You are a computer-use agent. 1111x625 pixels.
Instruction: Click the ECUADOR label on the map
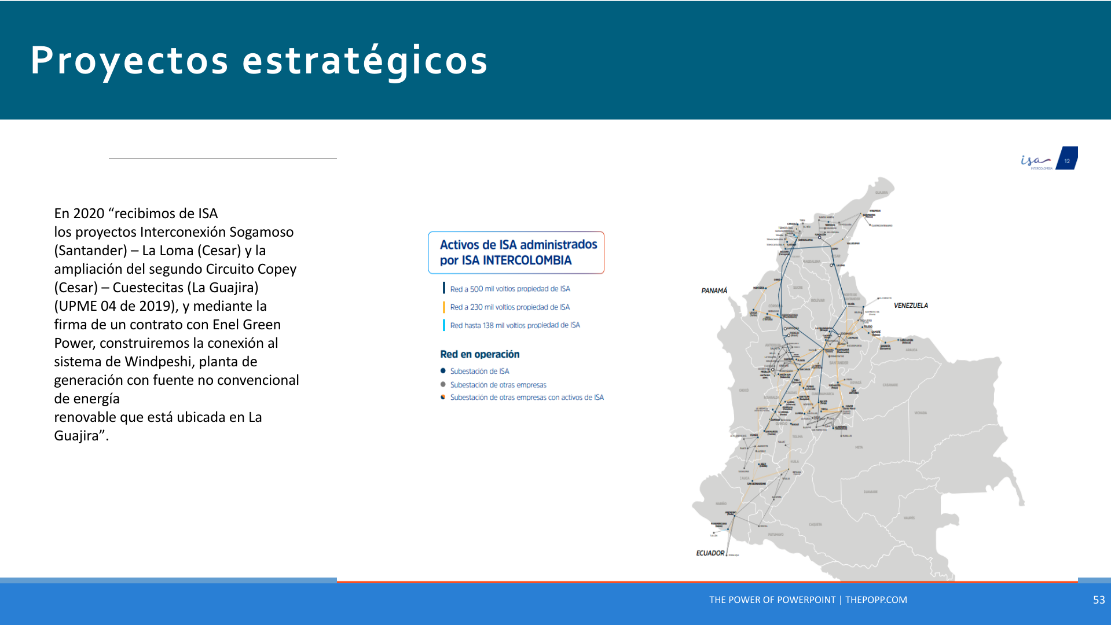point(710,553)
